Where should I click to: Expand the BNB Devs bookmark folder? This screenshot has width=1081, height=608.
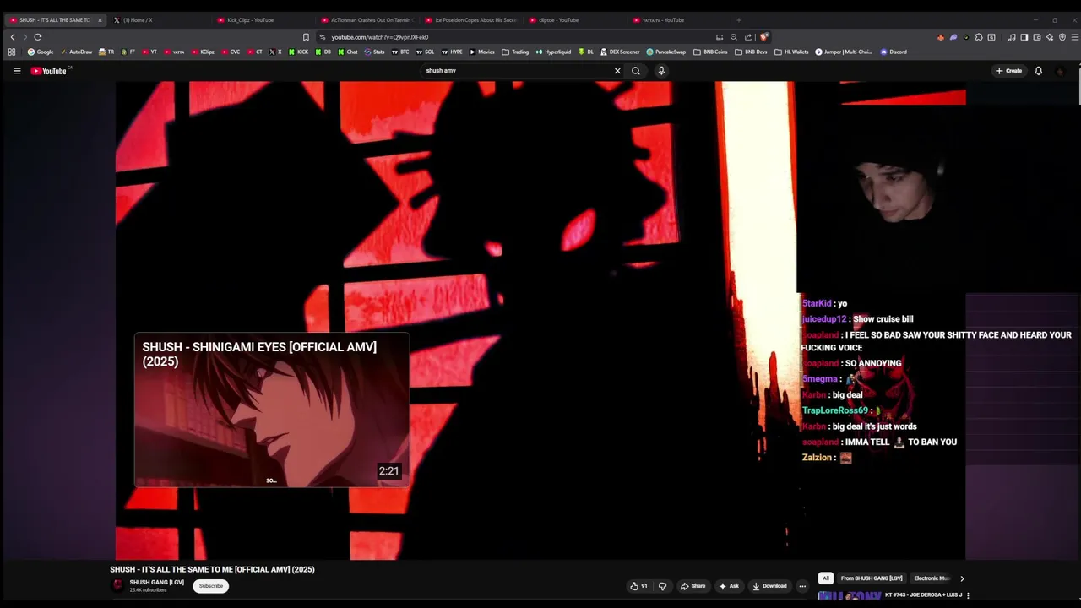(752, 52)
